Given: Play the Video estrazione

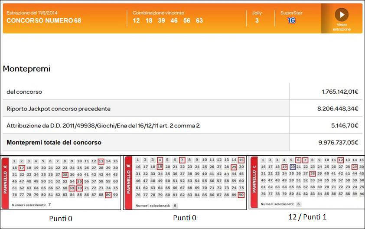Looking at the screenshot, I should coord(341,15).
